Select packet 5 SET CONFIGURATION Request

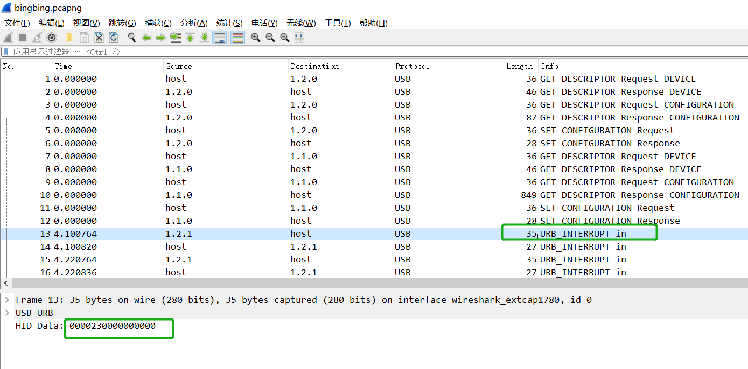[x=374, y=130]
